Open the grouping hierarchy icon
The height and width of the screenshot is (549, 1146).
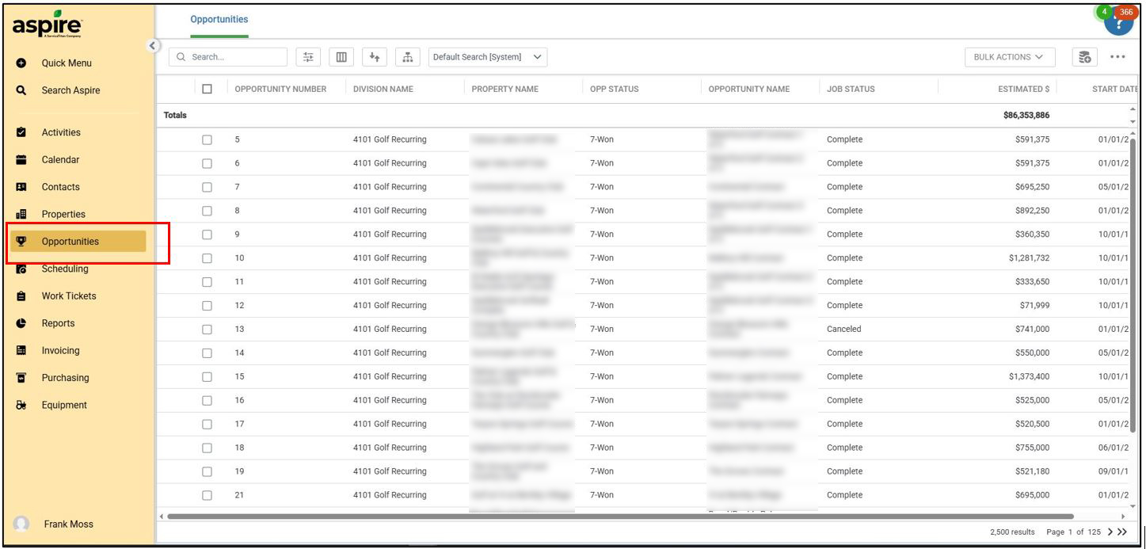pos(408,57)
